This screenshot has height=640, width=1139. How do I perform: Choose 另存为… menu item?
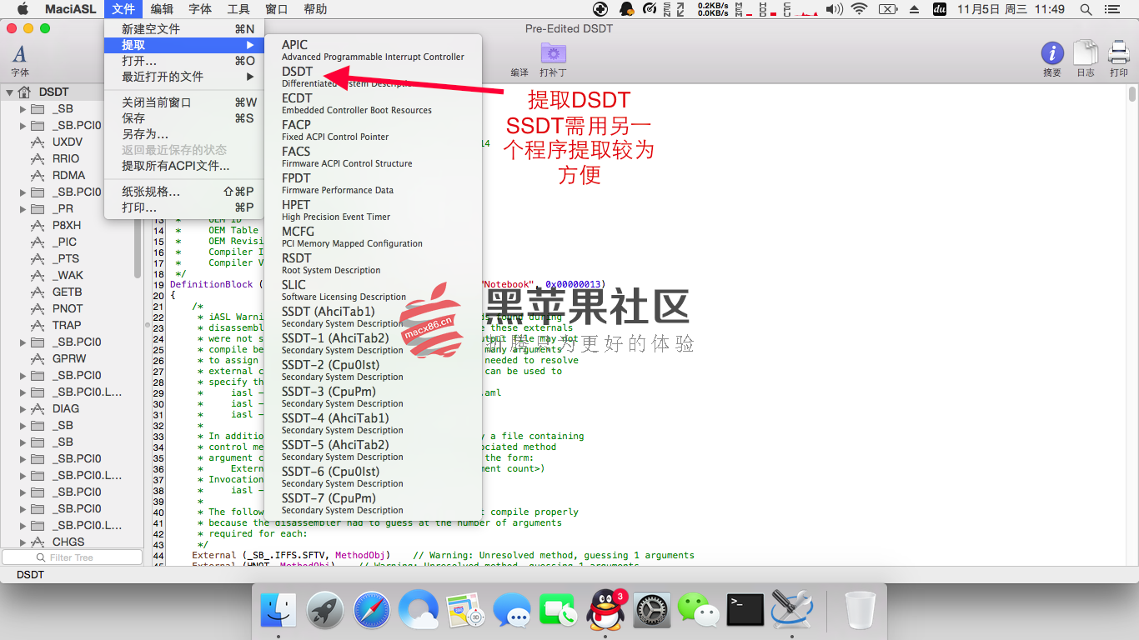coord(183,134)
